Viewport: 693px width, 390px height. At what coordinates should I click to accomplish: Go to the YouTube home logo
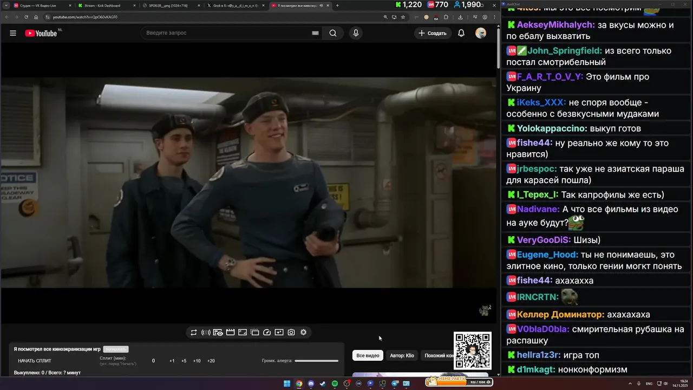tap(41, 33)
